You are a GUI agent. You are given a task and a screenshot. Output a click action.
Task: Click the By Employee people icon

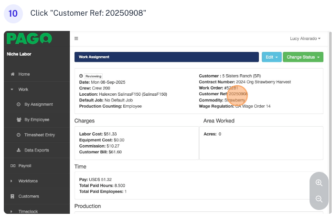pos(19,120)
